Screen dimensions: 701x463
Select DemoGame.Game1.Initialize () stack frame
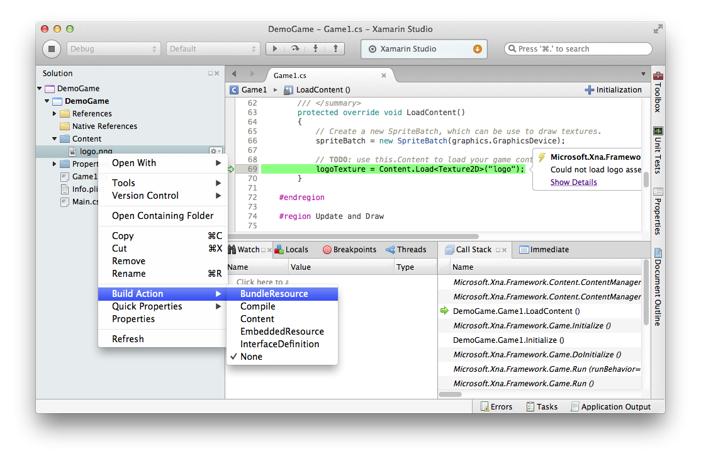(x=540, y=340)
